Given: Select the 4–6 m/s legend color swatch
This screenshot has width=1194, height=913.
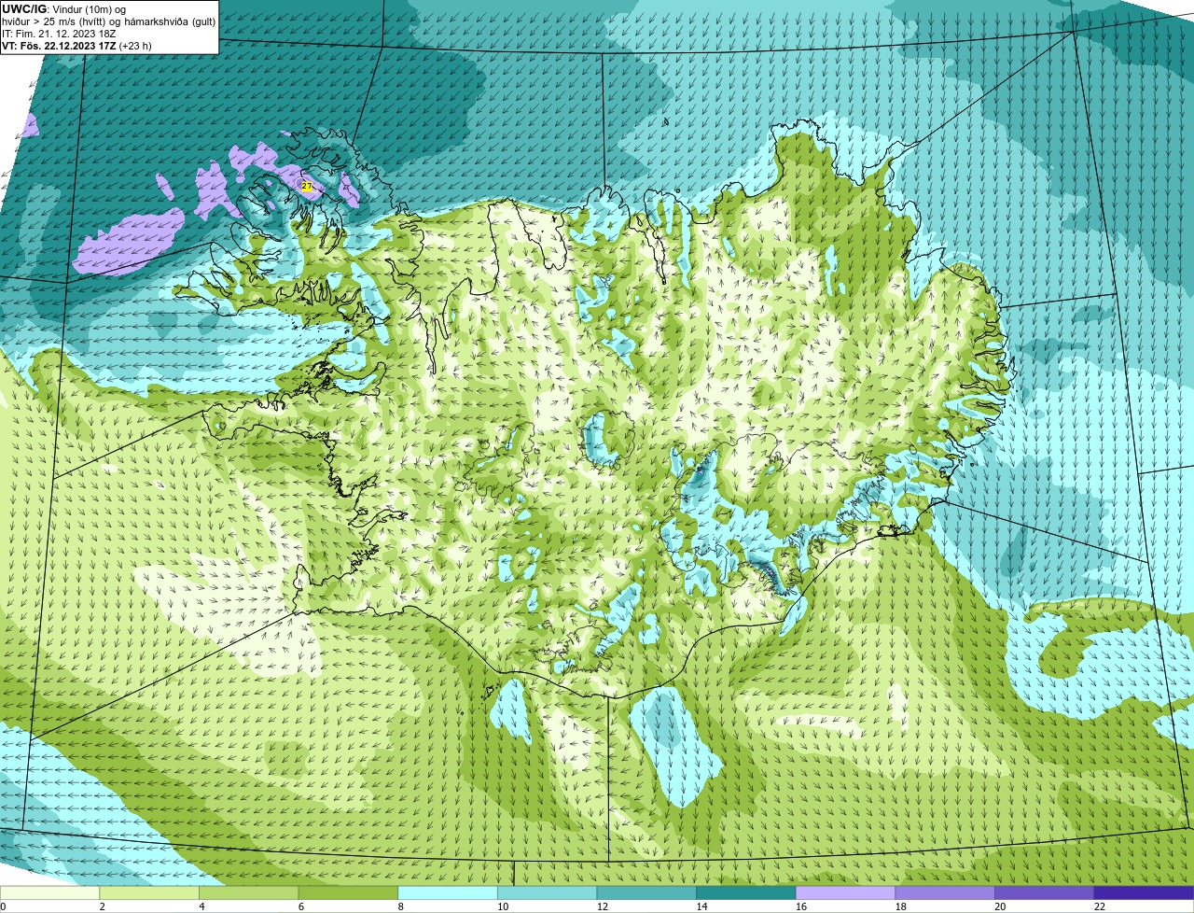Looking at the screenshot, I should tap(249, 892).
